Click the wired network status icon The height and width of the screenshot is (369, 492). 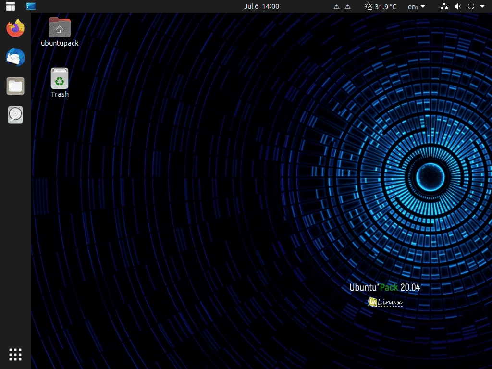(x=444, y=6)
